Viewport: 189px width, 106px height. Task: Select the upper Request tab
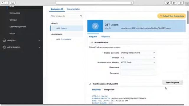[93, 37]
